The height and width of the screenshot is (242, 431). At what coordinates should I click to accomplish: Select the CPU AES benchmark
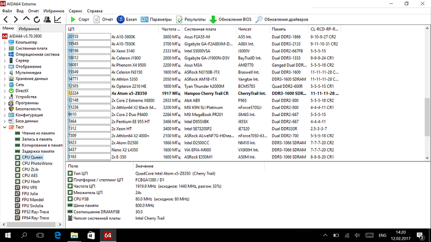click(x=27, y=176)
